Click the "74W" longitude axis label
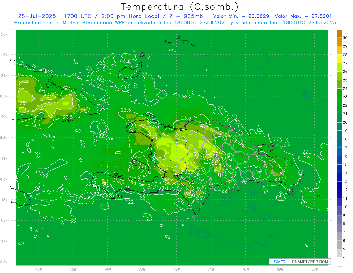 pos(108,269)
